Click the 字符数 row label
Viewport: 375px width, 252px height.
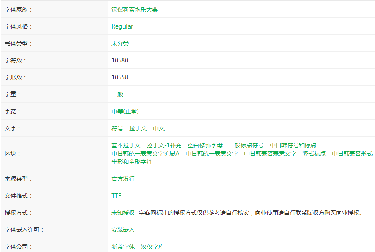click(x=15, y=60)
